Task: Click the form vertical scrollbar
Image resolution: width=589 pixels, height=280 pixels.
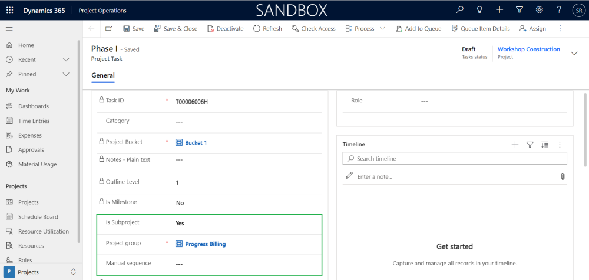Action: pyautogui.click(x=585, y=129)
